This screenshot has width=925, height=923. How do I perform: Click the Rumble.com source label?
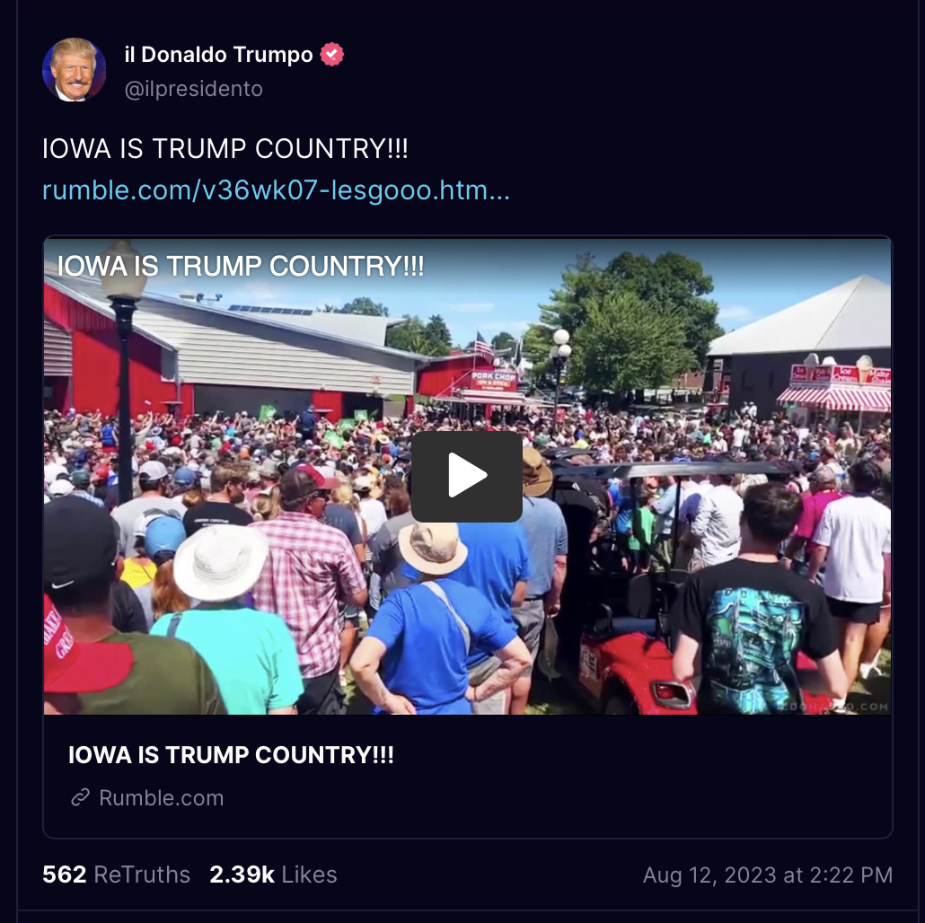pos(161,797)
